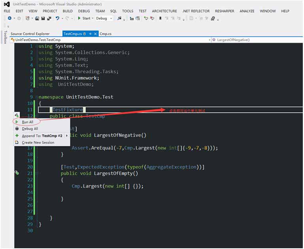Toggle the pin on TestCmp.cs tab
The width and height of the screenshot is (304, 249).
(x=90, y=34)
